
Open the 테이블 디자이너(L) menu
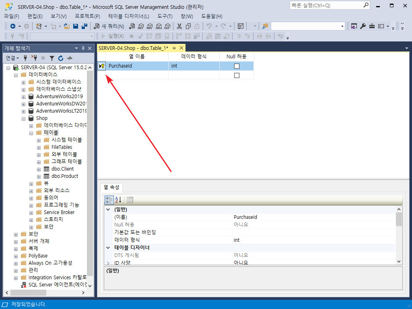tap(129, 16)
